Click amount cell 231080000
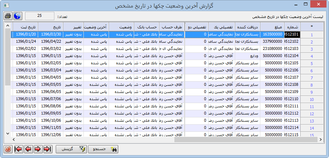This screenshot has width=329, height=158. tap(272, 49)
